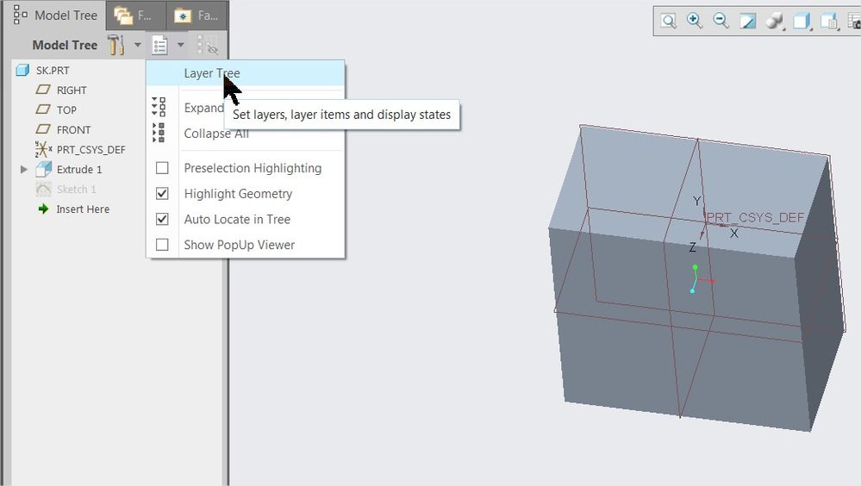Click the FRONT plane icon
861x486 pixels.
43,129
